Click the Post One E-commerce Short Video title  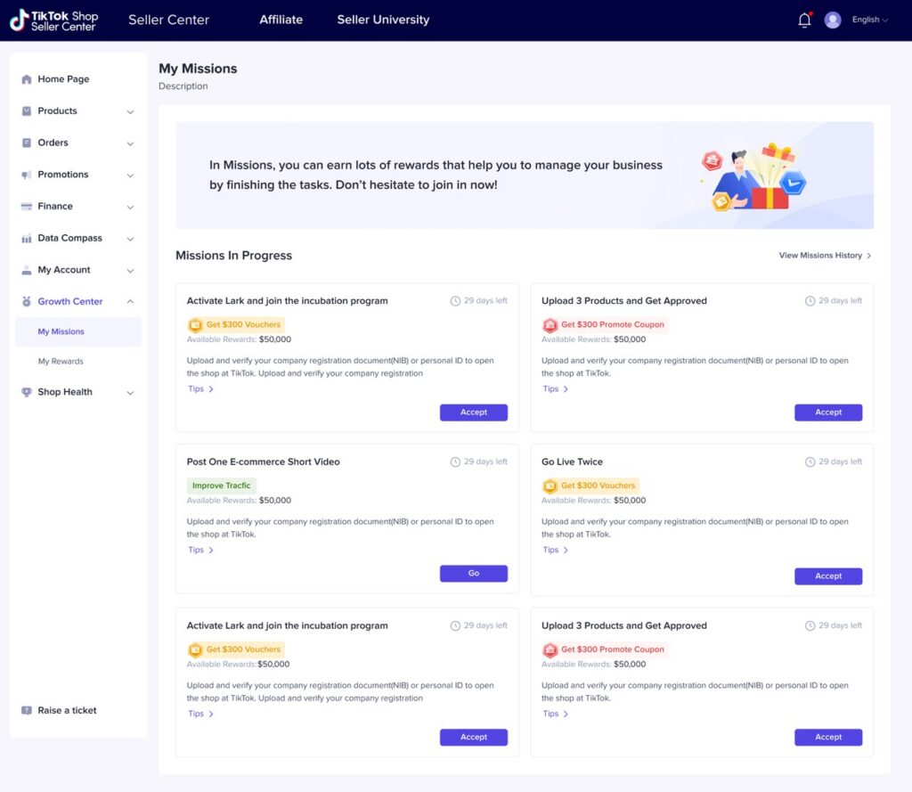coord(263,461)
